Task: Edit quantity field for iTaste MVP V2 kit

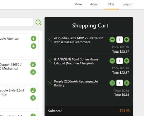Action: (x=119, y=40)
